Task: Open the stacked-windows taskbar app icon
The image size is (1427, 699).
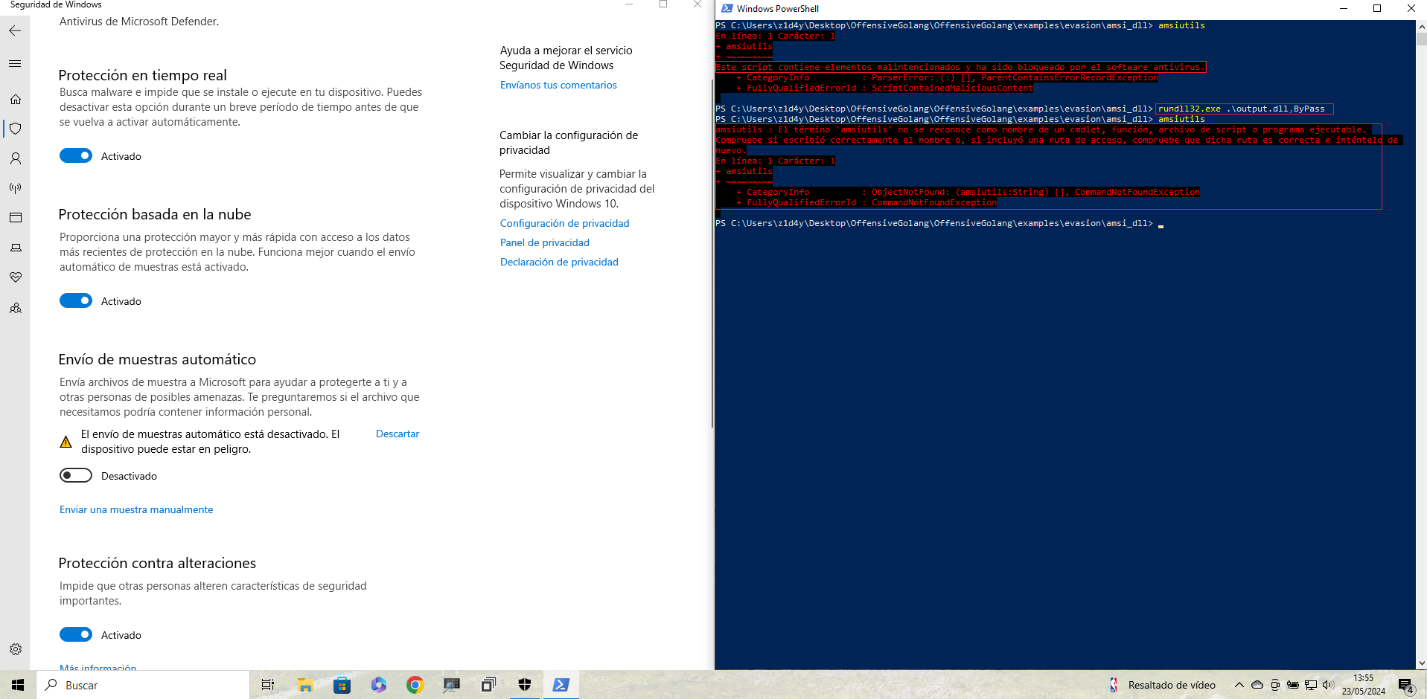Action: click(488, 685)
